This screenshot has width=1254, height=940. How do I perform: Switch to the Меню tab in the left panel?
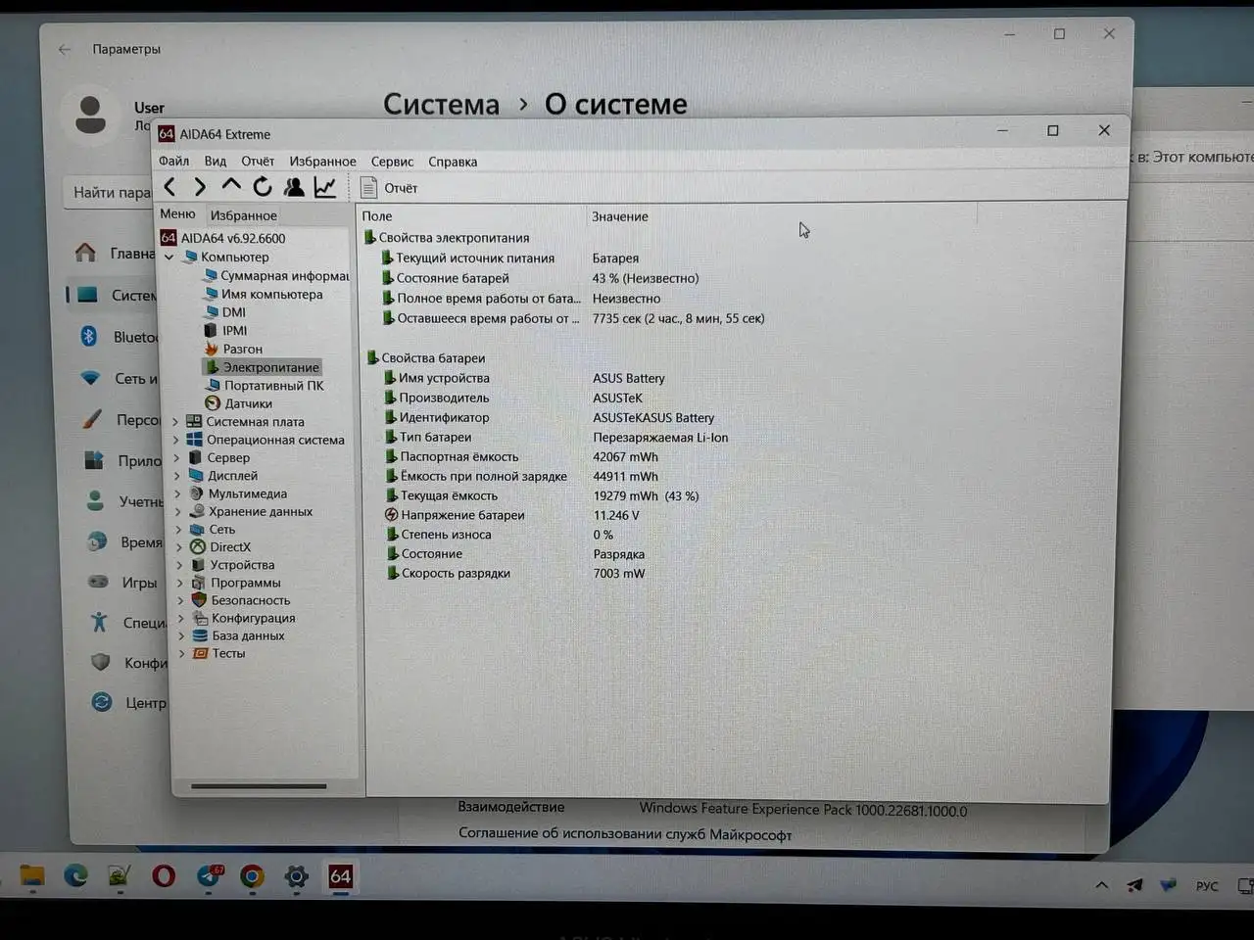coord(177,214)
